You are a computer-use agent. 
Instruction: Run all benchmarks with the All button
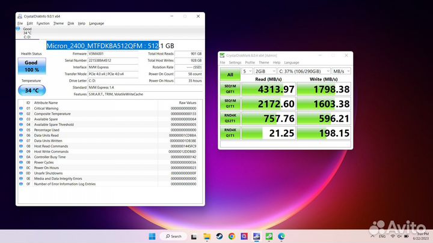[230, 74]
